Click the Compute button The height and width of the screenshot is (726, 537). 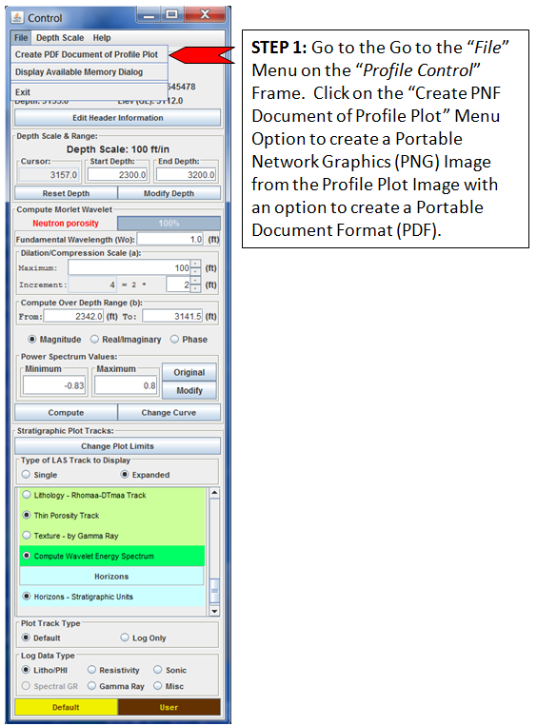(66, 413)
